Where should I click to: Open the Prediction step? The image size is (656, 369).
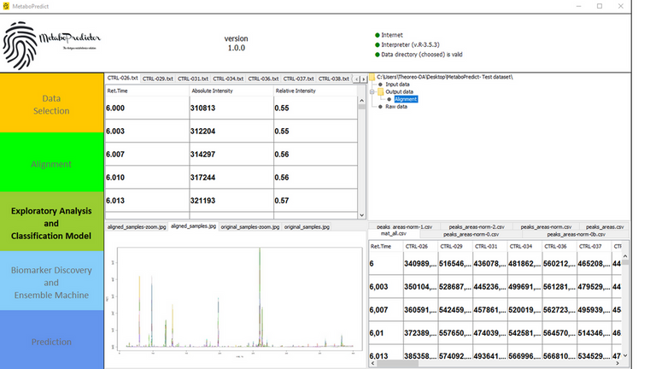(51, 340)
